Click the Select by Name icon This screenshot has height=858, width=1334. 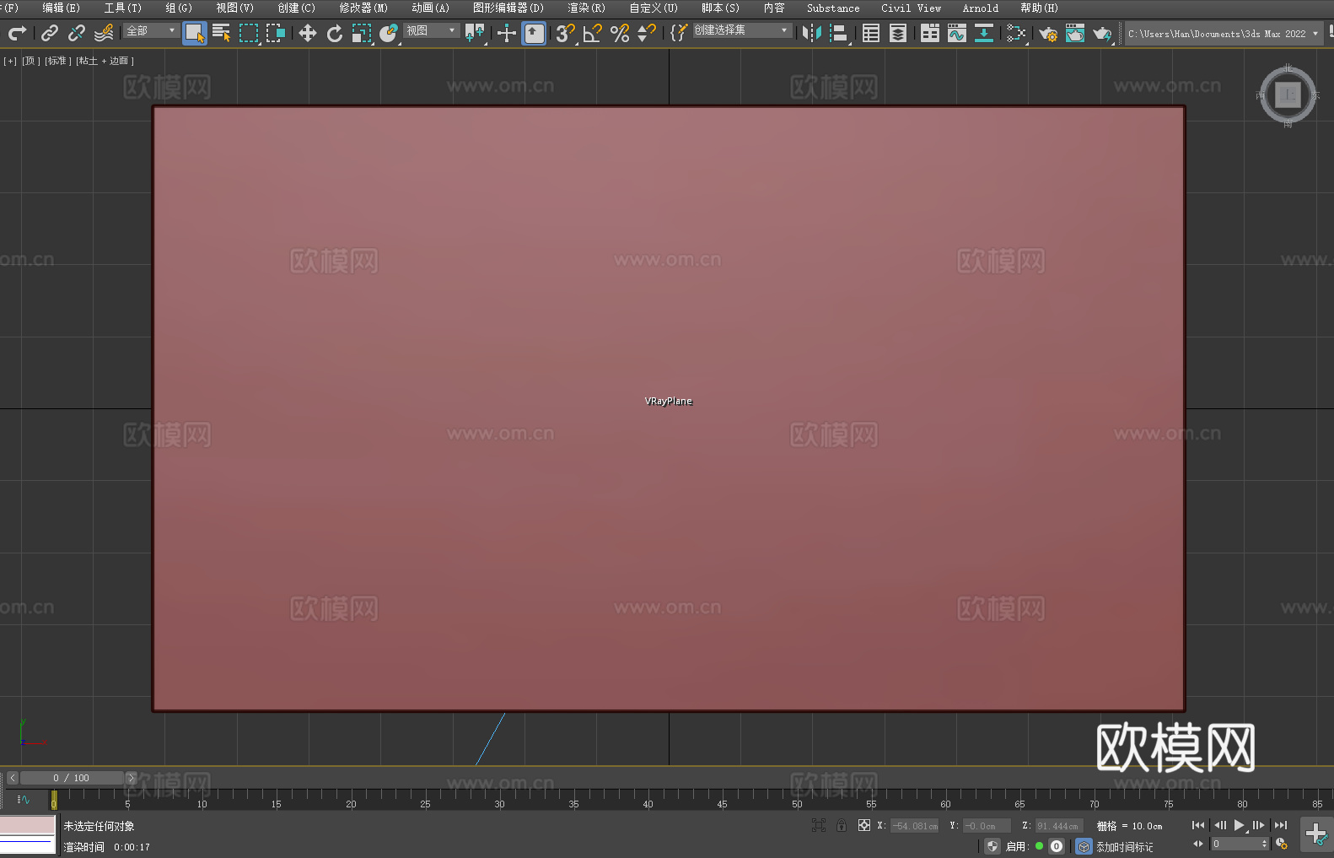tap(221, 33)
